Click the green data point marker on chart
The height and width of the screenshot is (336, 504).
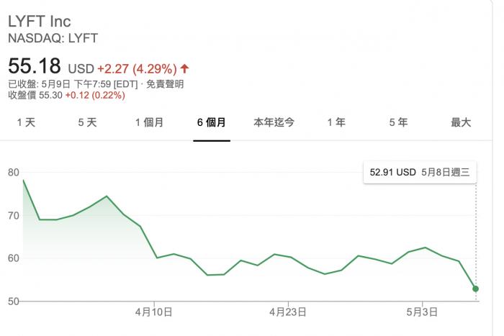click(476, 289)
